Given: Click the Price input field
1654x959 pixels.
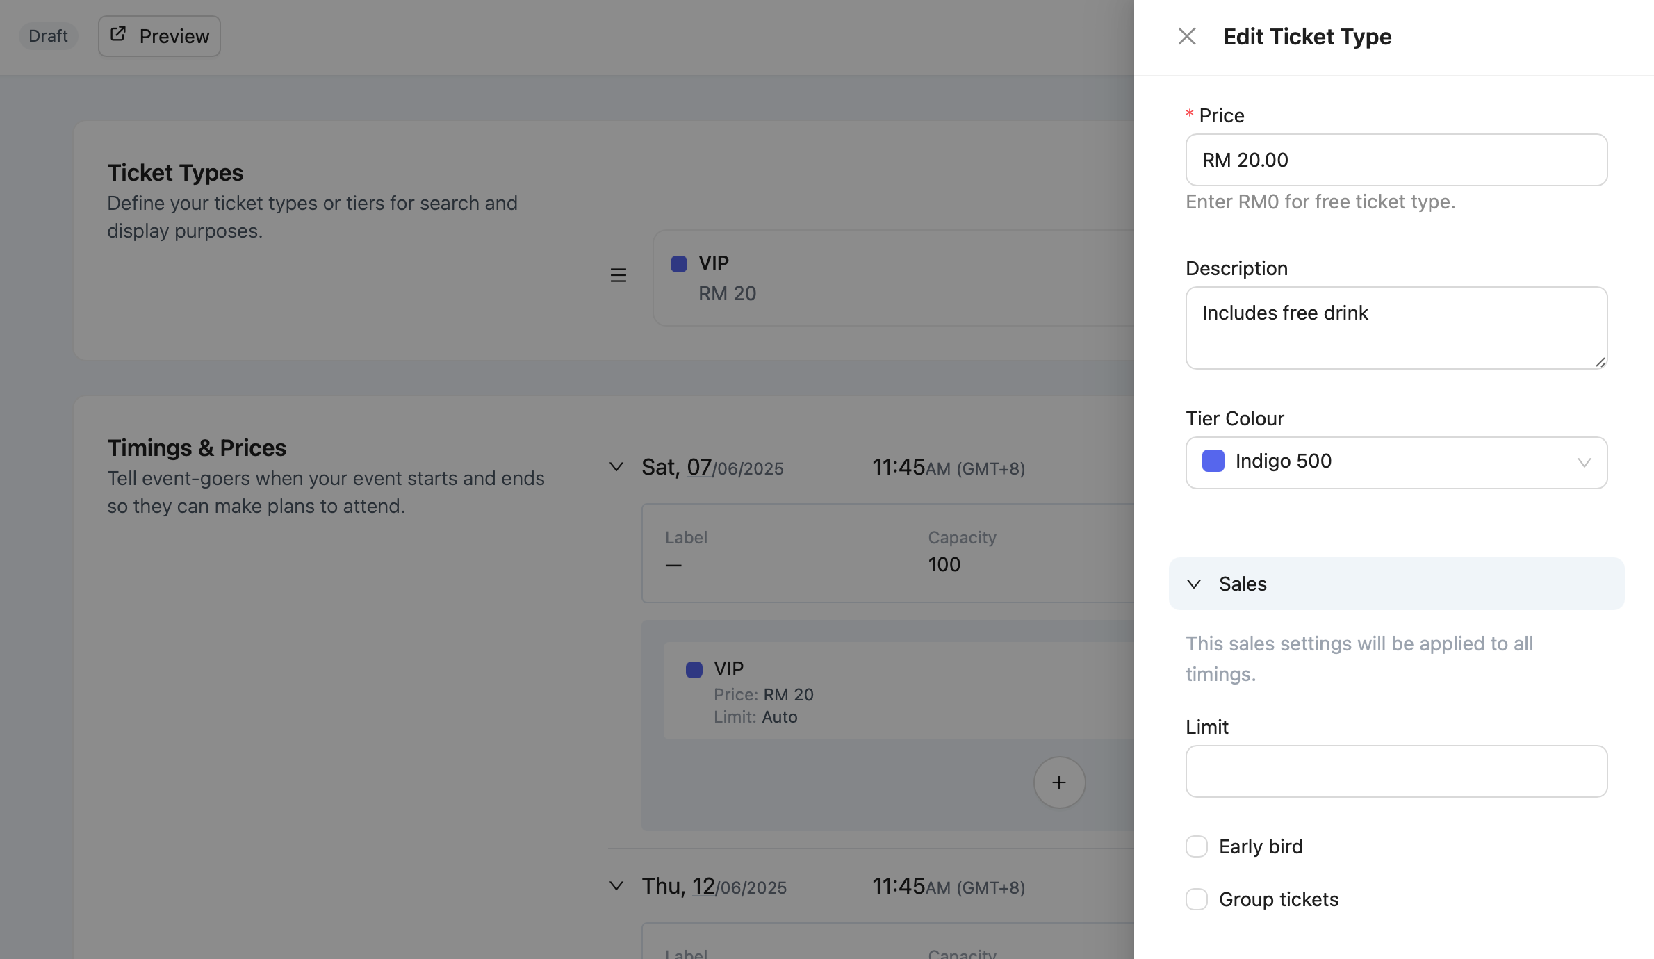Looking at the screenshot, I should point(1397,160).
